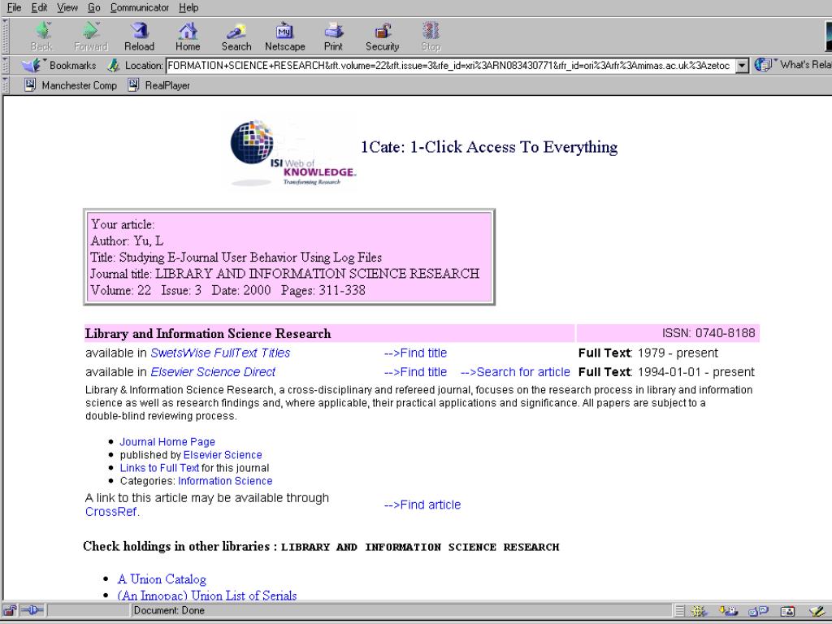Screen dimensions: 832x624
Task: Click Find title for Elsevier Science Direct row
Action: [x=415, y=372]
